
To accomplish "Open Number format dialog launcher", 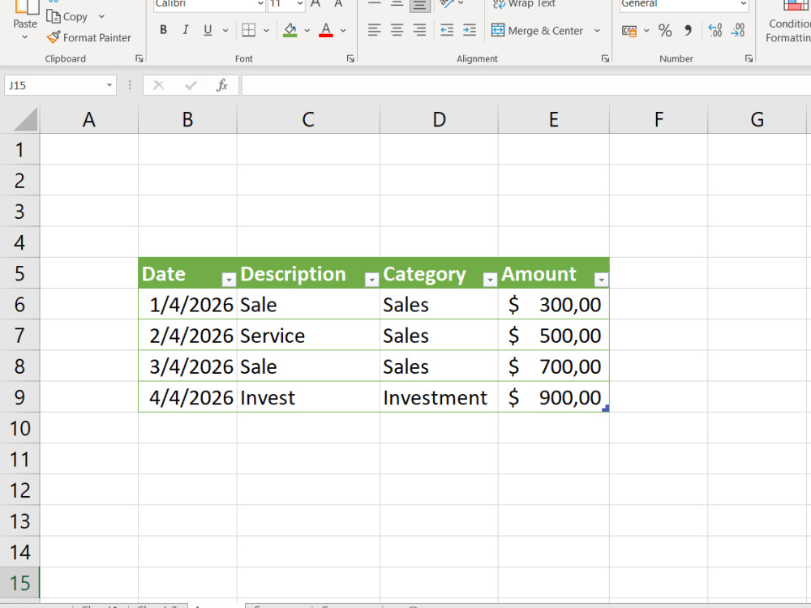I will click(749, 59).
